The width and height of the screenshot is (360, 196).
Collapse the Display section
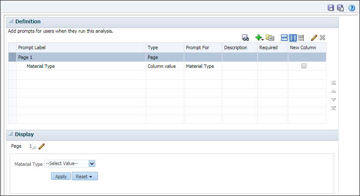(x=11, y=134)
